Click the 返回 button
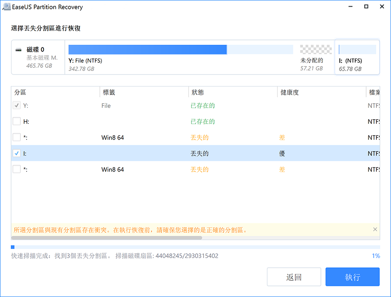391x297 pixels. (x=294, y=277)
